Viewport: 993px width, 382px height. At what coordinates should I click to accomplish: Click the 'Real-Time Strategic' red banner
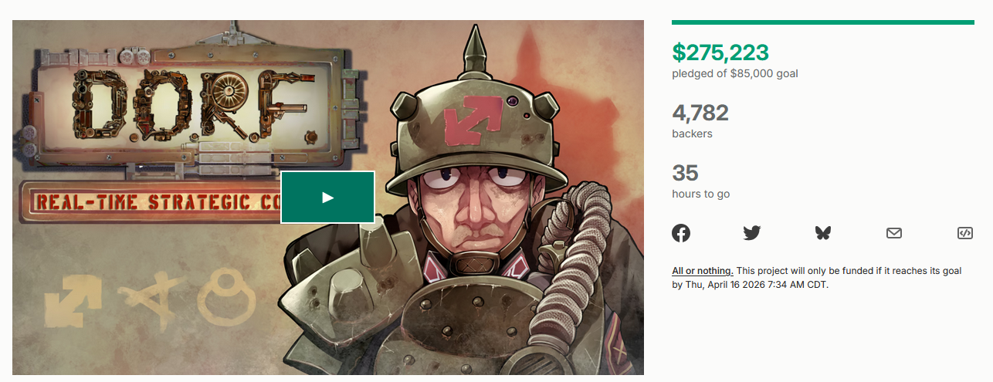151,203
